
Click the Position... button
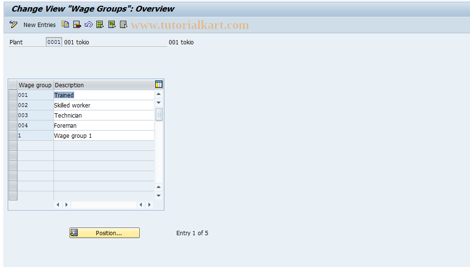105,233
